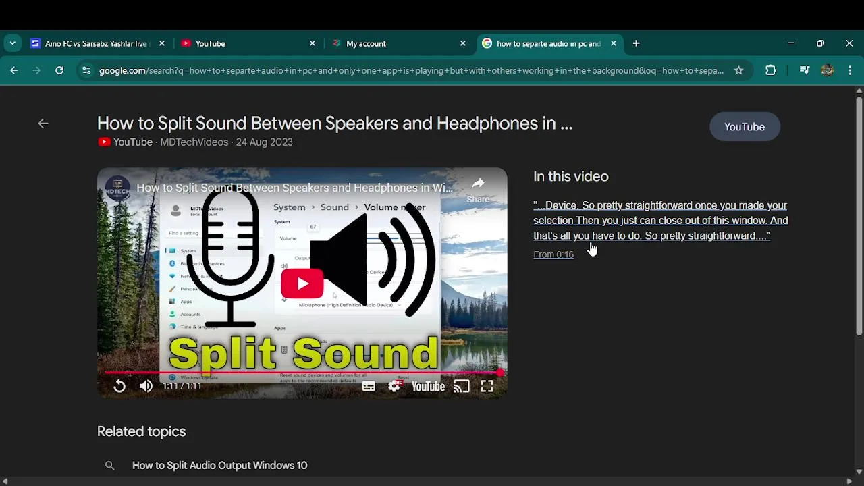
Task: Click the red progress scrubber handle
Action: pos(500,372)
